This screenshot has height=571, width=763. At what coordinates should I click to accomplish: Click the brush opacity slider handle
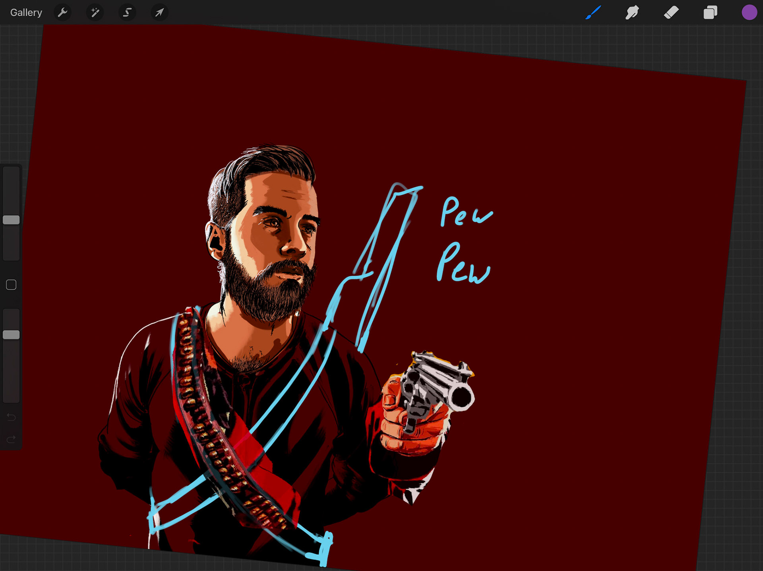11,335
